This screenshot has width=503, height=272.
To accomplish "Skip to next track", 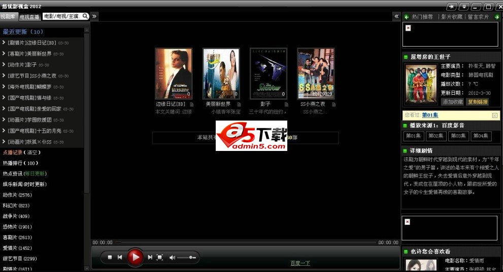I will coord(150,257).
